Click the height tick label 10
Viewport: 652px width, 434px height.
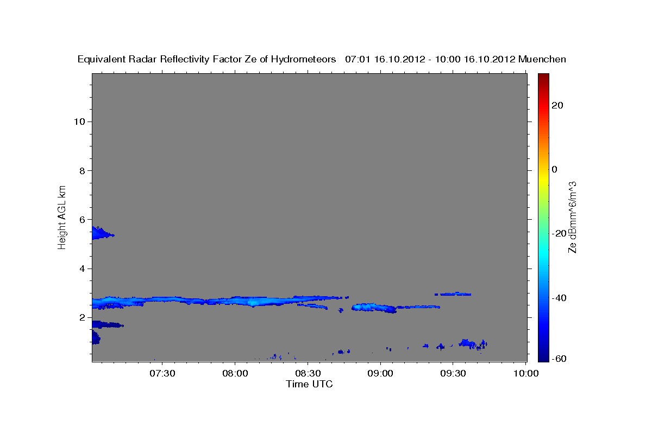click(79, 122)
